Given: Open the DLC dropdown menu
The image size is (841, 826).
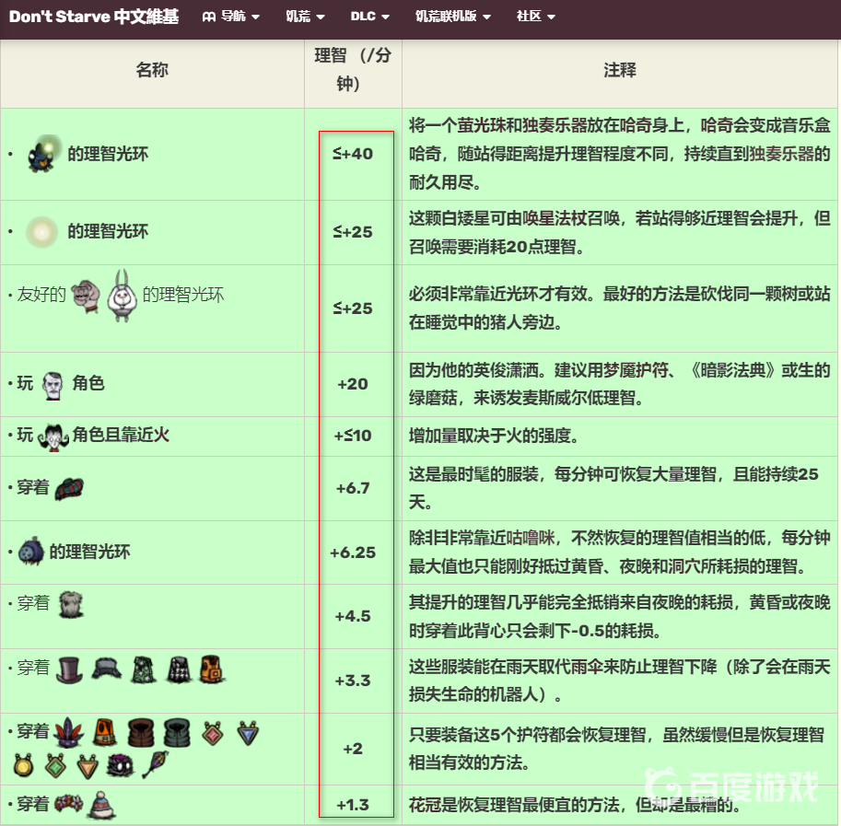Looking at the screenshot, I should (x=370, y=16).
